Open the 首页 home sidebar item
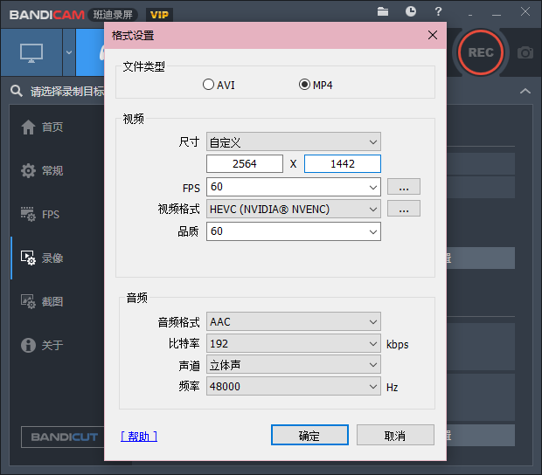Viewport: 542px width, 475px height. tap(43, 127)
